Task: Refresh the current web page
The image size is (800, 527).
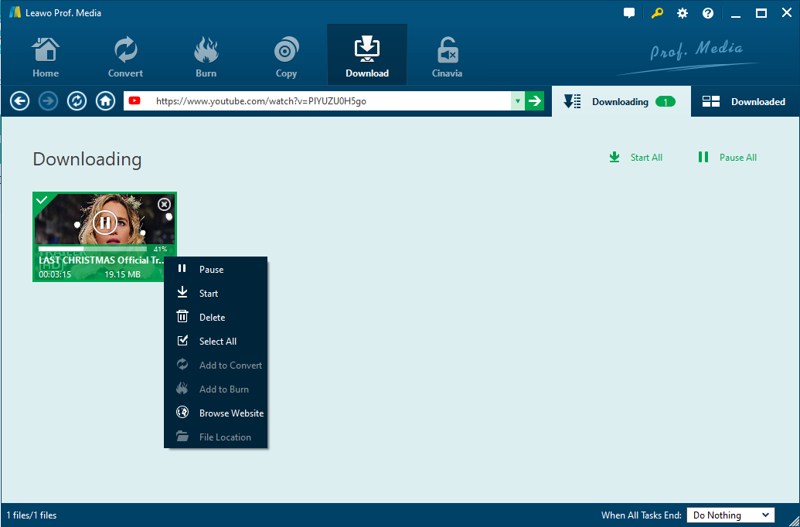Action: [77, 101]
